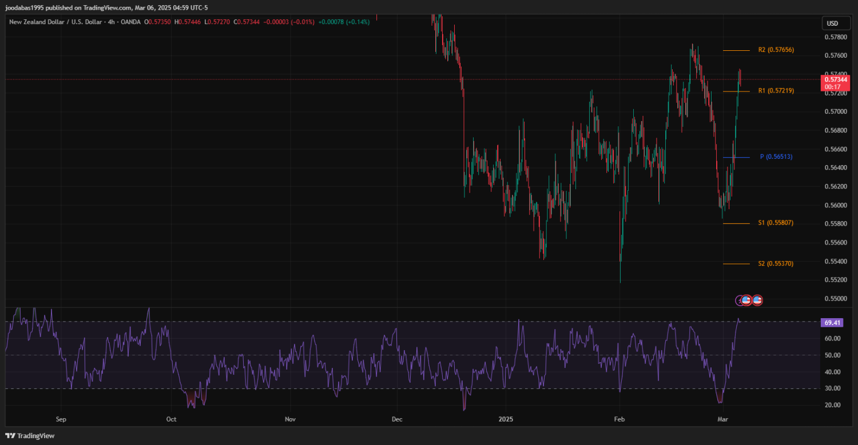The image size is (858, 445).
Task: Click the TradingView logo in the corner
Action: 30,436
